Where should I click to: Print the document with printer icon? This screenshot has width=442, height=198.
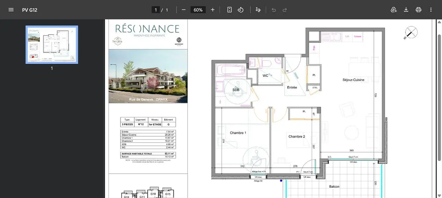(x=418, y=10)
